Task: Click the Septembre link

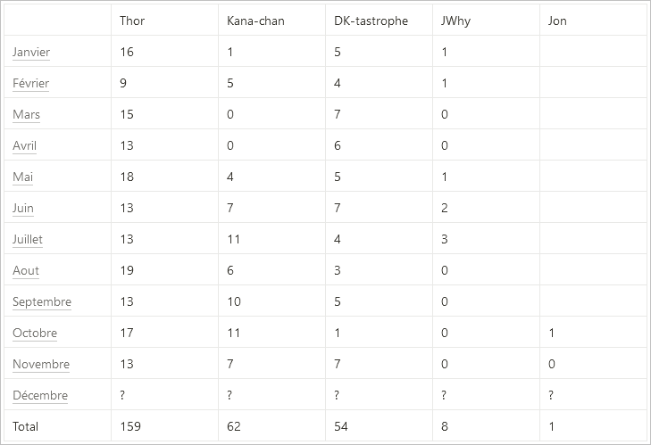Action: coord(42,301)
